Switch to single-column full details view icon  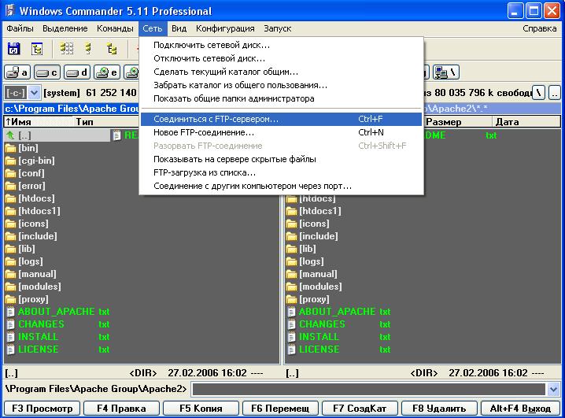tap(88, 49)
